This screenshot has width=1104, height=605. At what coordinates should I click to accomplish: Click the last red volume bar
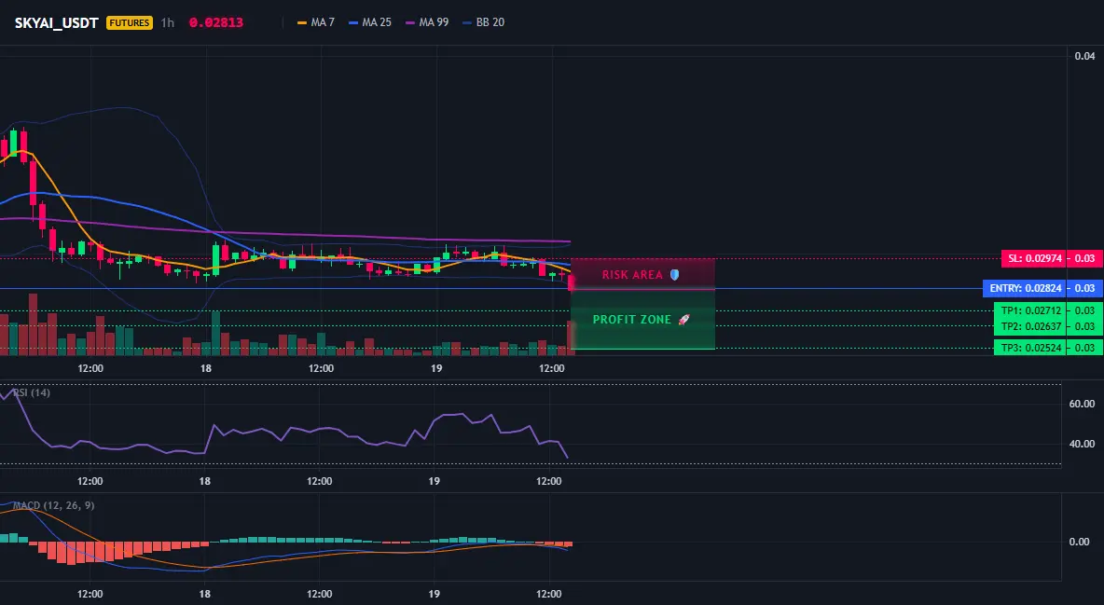click(571, 337)
